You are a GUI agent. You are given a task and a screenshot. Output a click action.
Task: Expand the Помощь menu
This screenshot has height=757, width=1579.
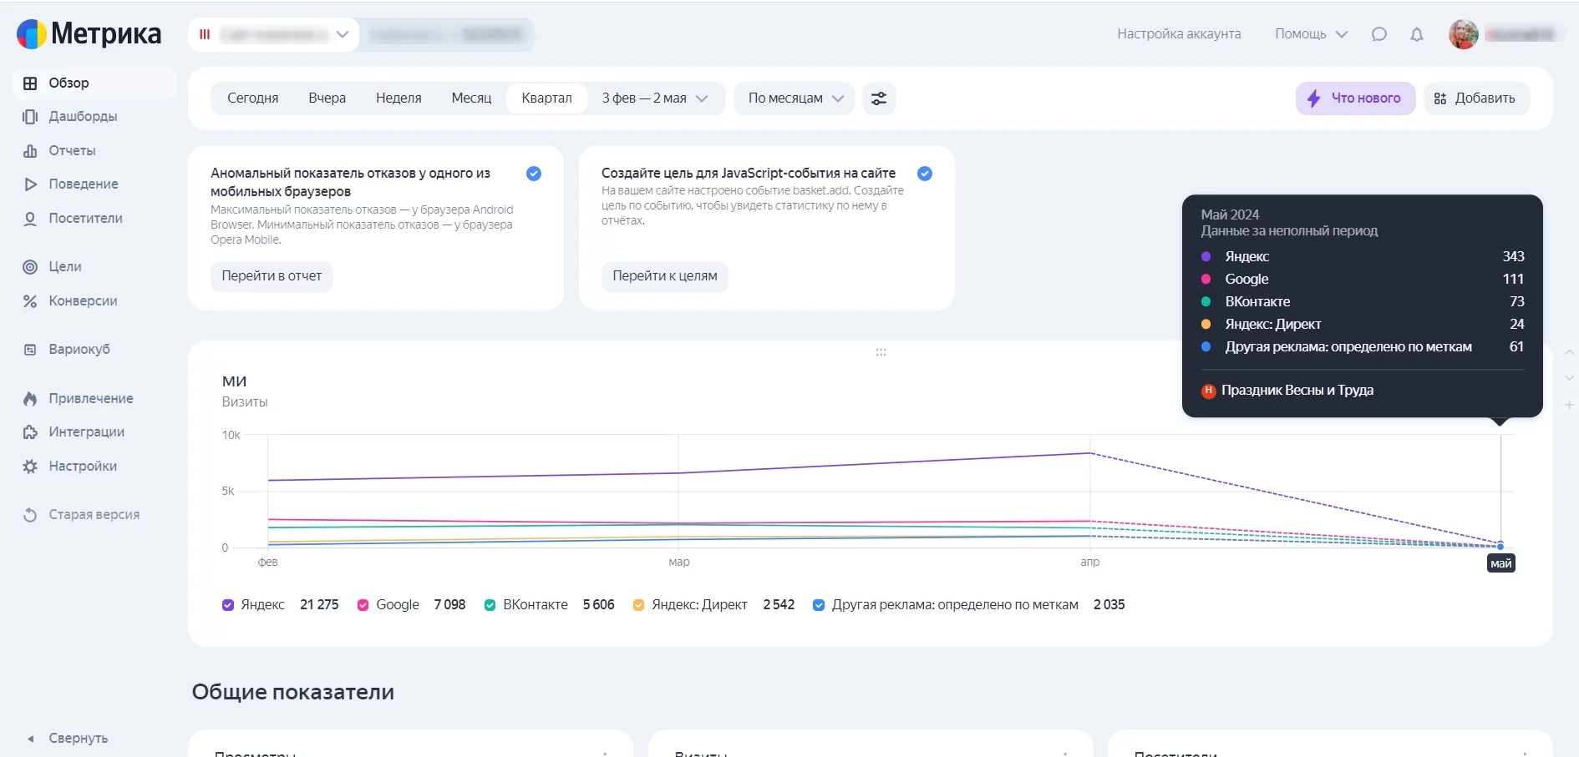point(1312,33)
